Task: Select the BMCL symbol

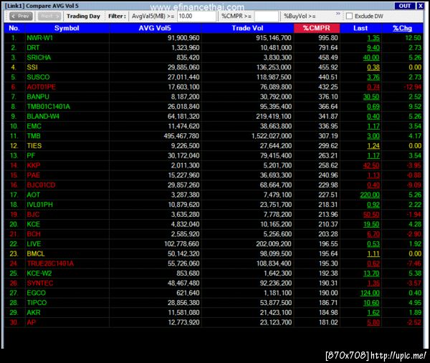Action: pyautogui.click(x=36, y=253)
